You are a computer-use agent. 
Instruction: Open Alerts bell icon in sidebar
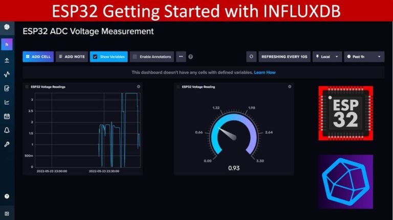tap(7, 130)
